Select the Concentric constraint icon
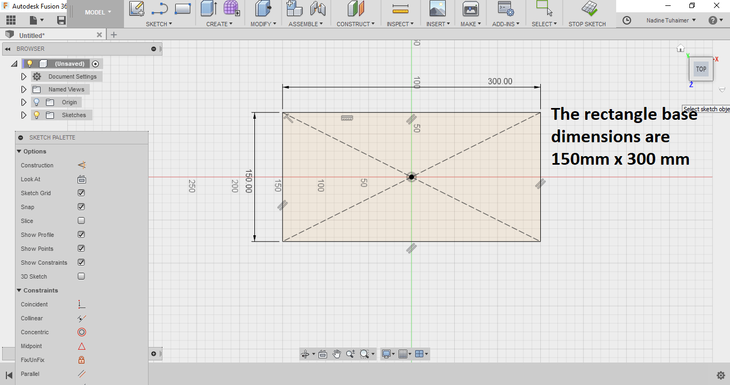730x385 pixels. (x=82, y=332)
